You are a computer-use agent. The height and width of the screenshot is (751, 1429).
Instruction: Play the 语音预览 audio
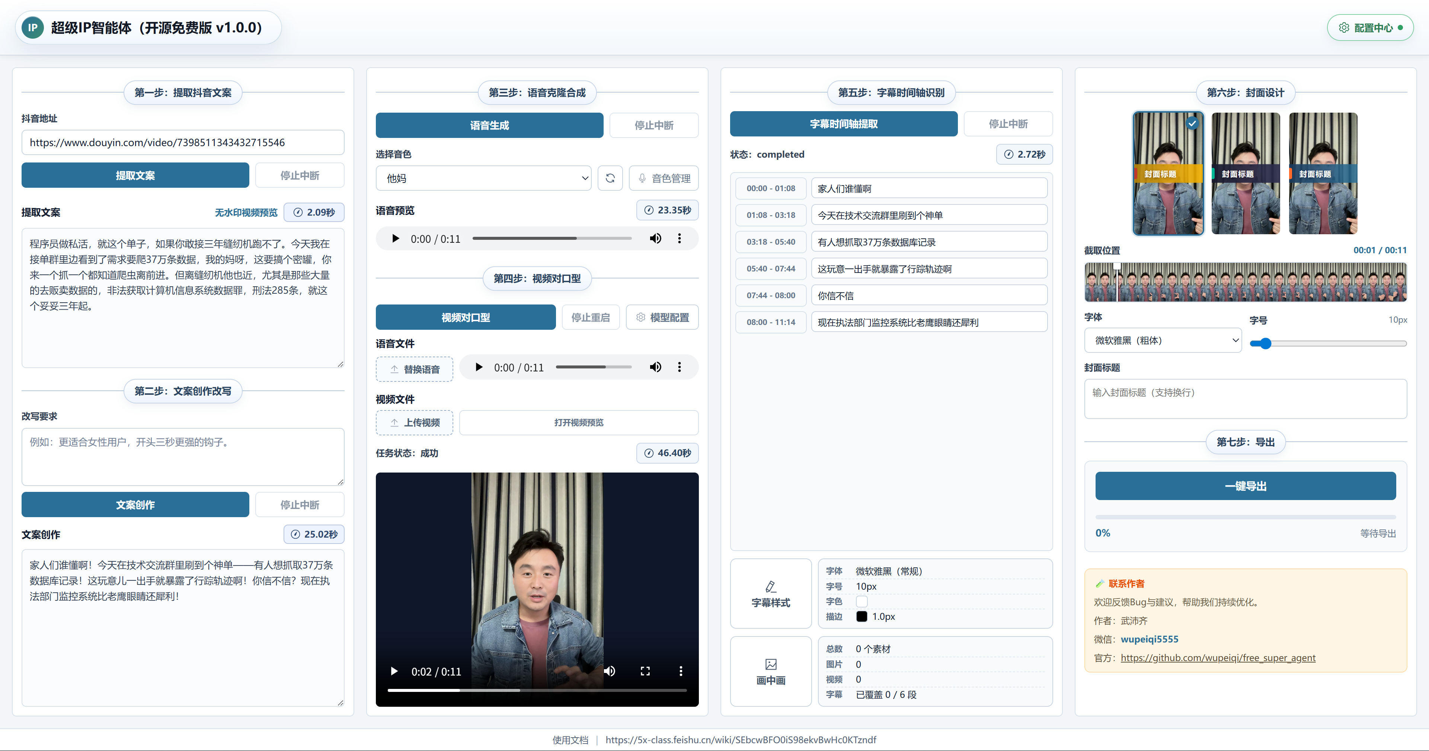point(396,239)
